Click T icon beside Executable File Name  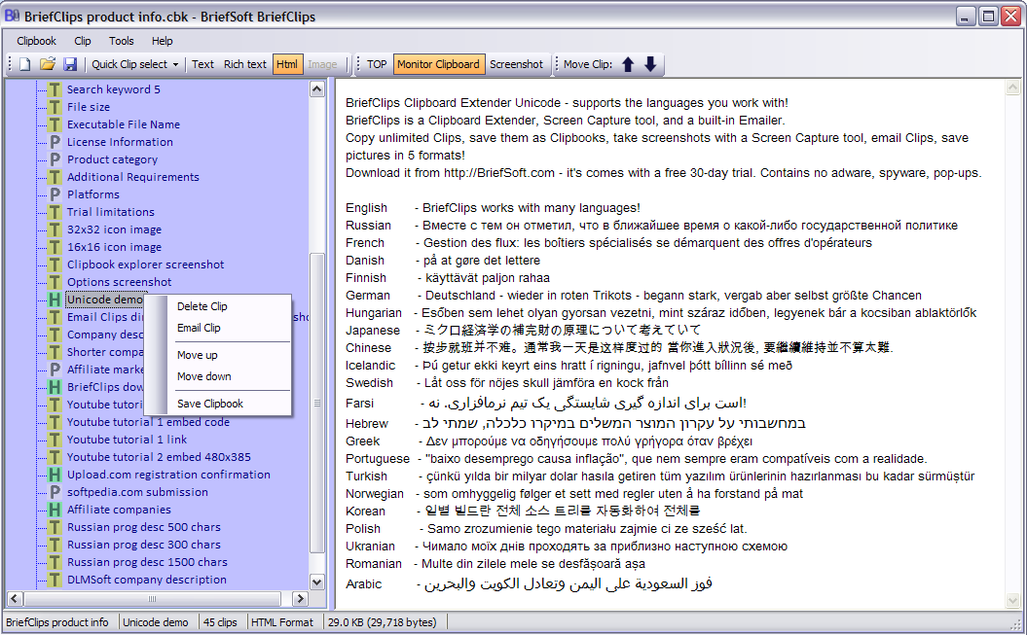[55, 124]
